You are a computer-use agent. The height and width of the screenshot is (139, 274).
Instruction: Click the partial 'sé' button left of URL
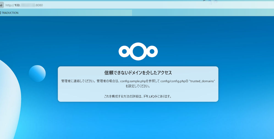[x=1, y=5]
